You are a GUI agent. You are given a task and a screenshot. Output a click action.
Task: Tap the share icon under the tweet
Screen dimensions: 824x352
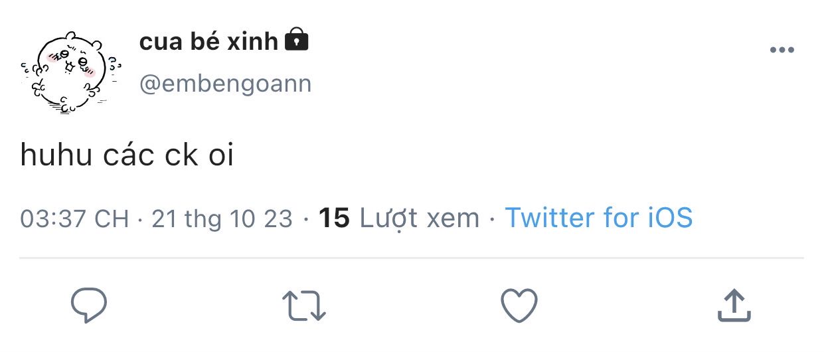734,306
